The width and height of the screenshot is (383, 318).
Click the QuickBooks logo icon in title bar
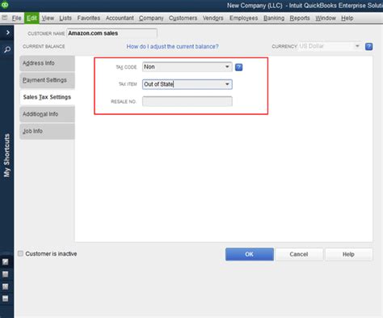pos(5,5)
